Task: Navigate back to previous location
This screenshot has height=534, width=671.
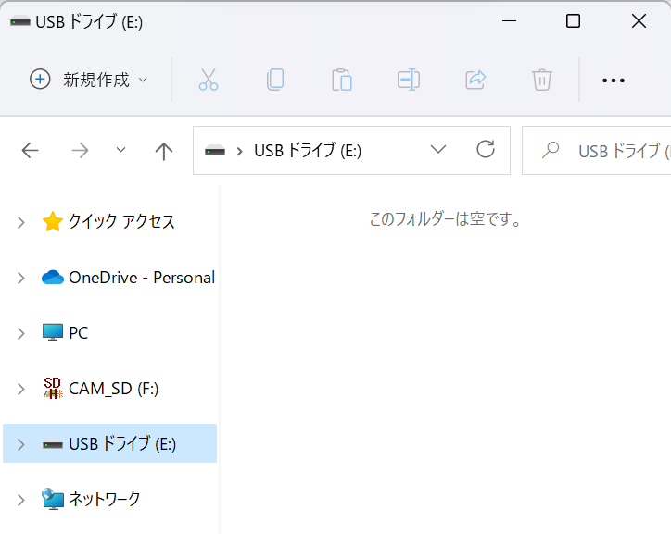Action: tap(31, 151)
